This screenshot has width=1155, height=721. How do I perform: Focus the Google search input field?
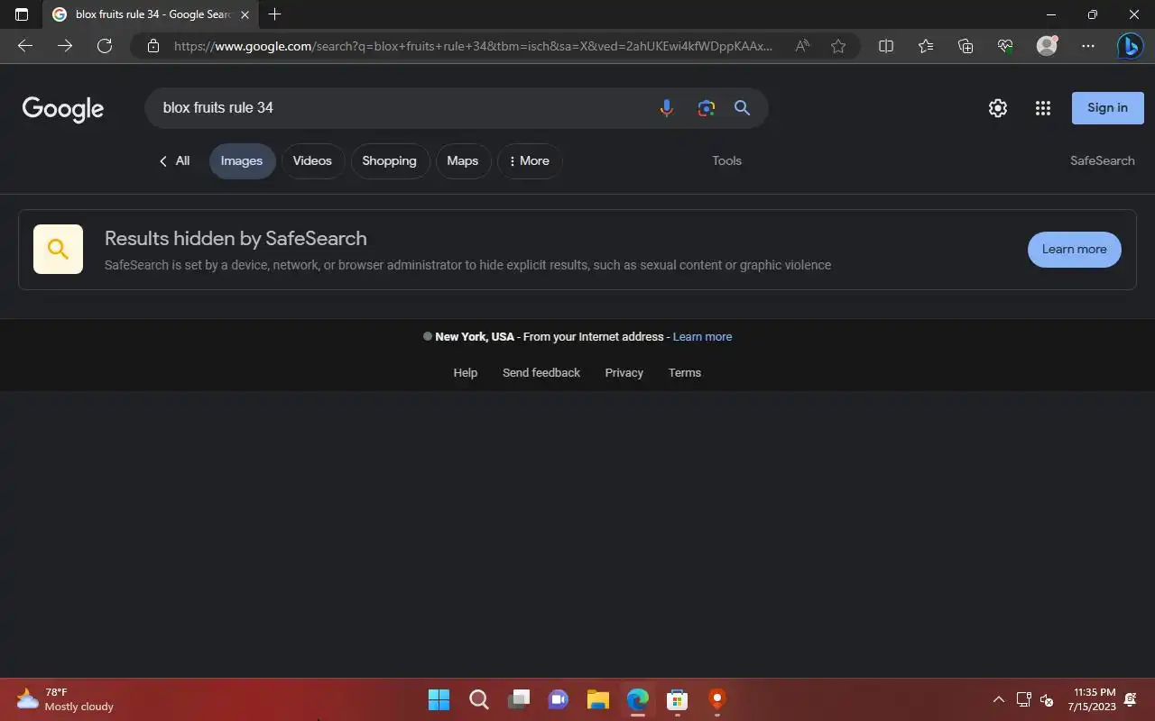coord(402,108)
